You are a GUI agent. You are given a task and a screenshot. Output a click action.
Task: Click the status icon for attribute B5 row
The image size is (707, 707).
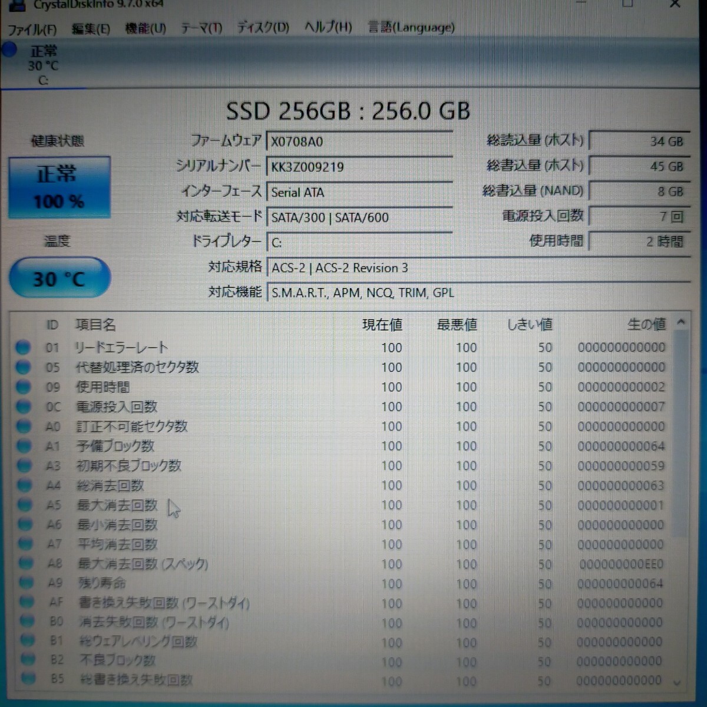coord(28,679)
